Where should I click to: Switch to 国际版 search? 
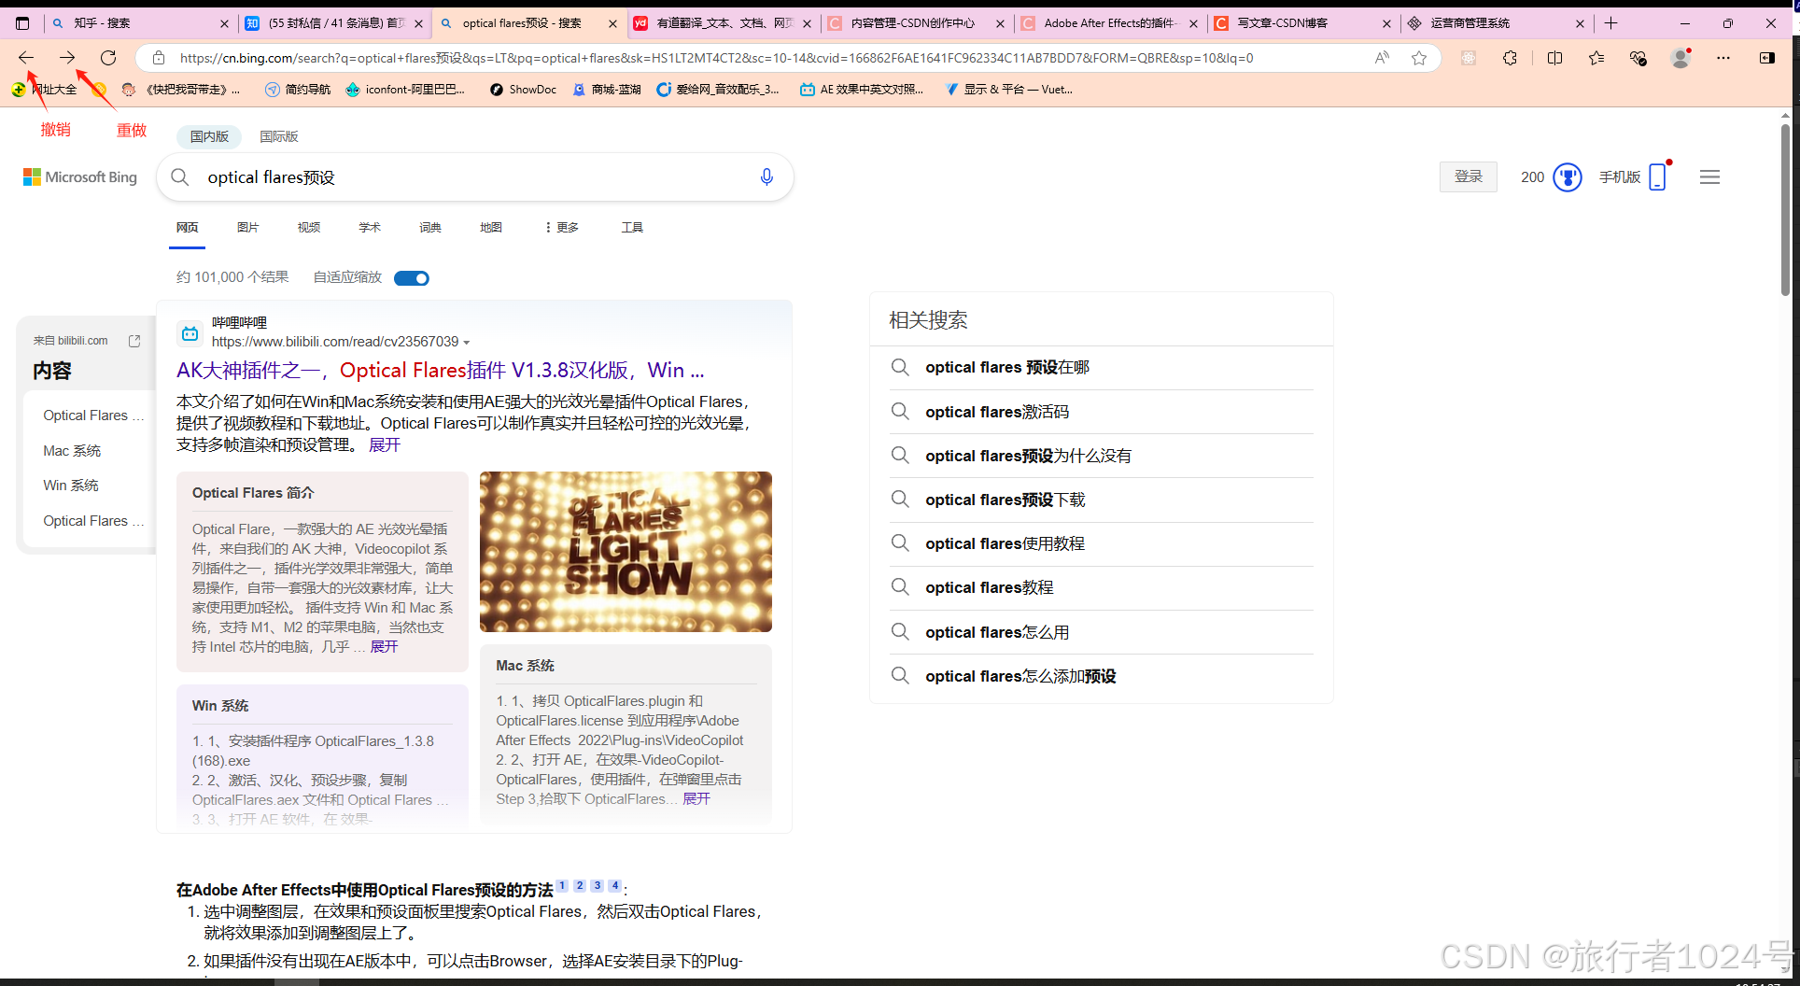(279, 136)
